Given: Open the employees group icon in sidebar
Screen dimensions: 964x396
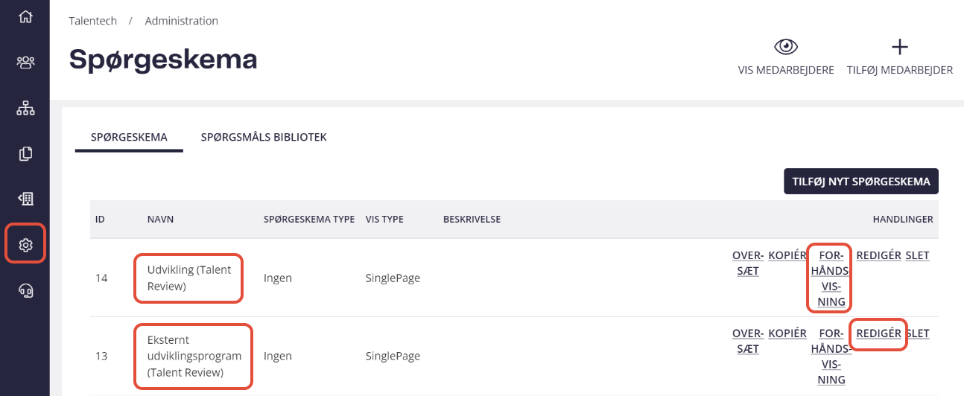Looking at the screenshot, I should tap(25, 62).
